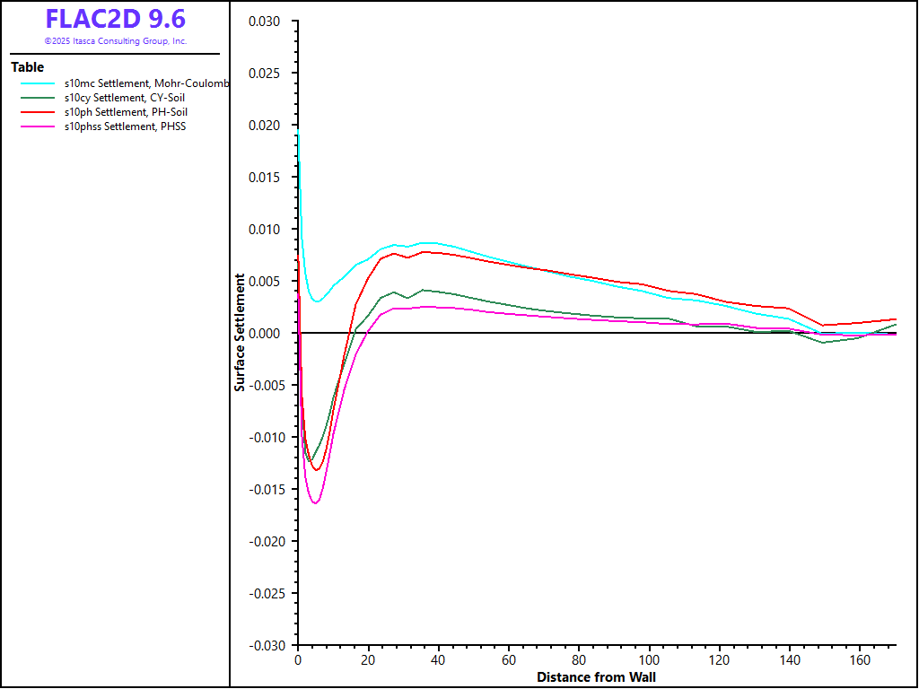Click the 160 tick label on x-axis
The height and width of the screenshot is (689, 919).
coord(860,660)
